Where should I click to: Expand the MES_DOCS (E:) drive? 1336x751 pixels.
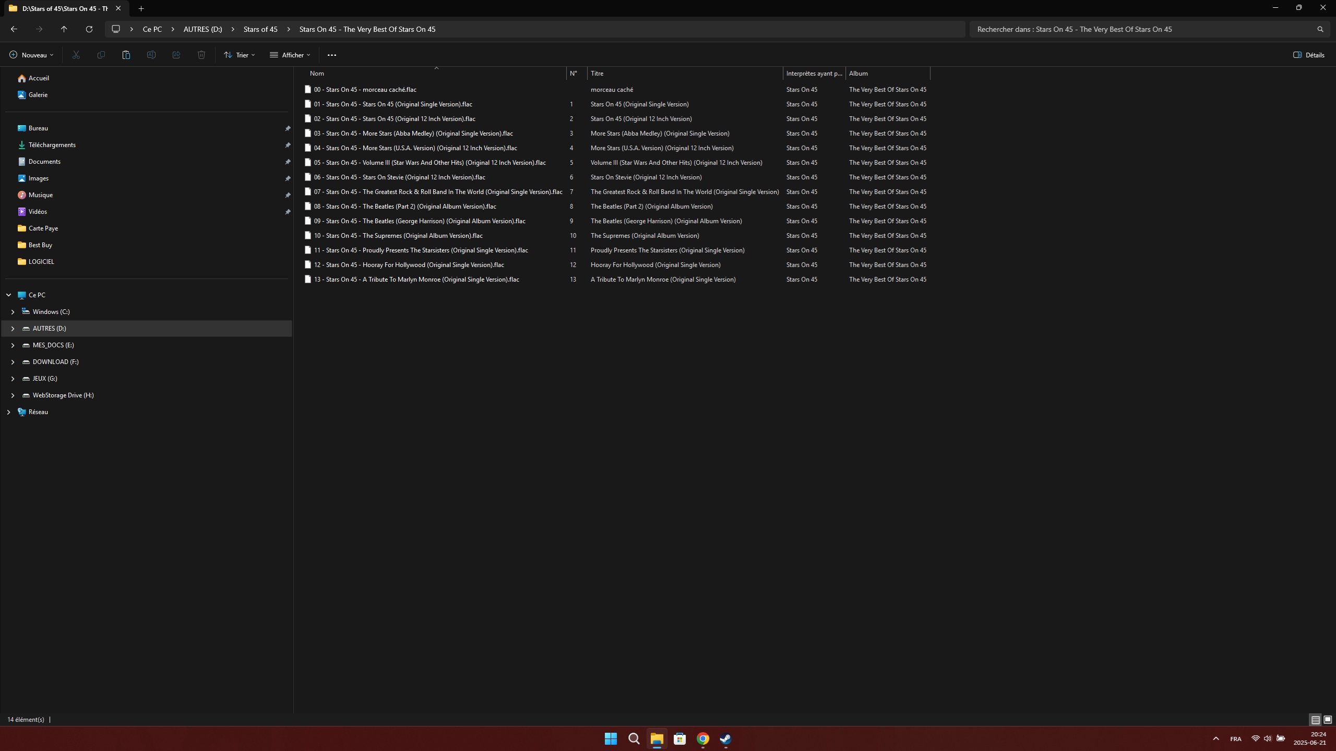[x=13, y=345]
